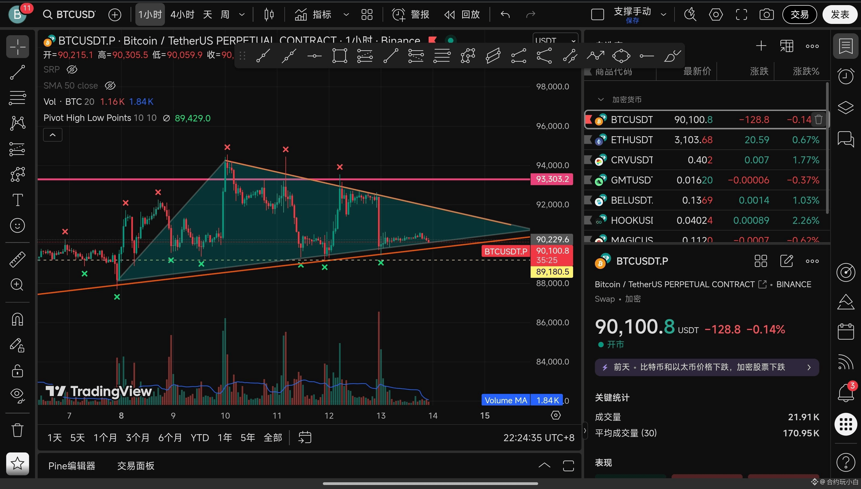This screenshot has width=861, height=489.
Task: Open the USDT currency dropdown
Action: tap(555, 40)
